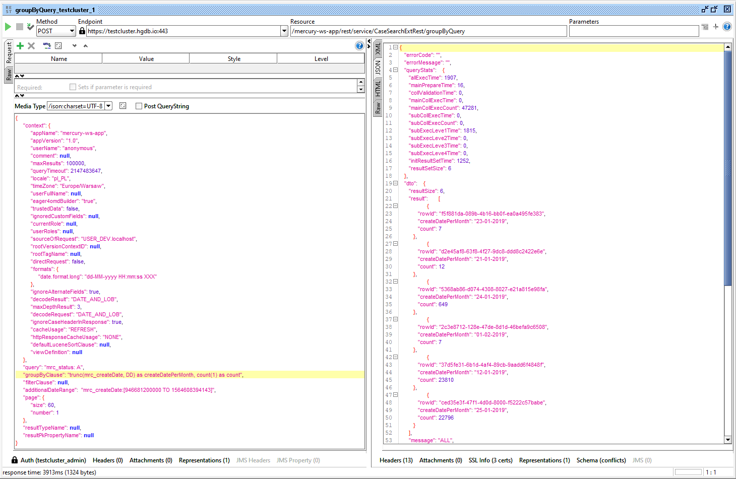Click the lock icon beside the endpoint
The width and height of the screenshot is (736, 479).
(82, 31)
